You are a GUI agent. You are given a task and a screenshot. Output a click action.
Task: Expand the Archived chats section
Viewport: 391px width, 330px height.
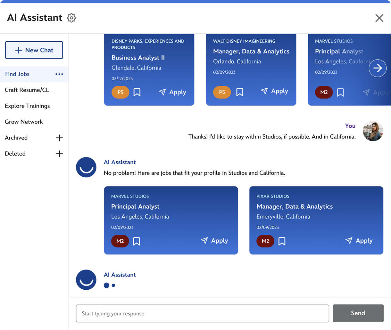[59, 138]
